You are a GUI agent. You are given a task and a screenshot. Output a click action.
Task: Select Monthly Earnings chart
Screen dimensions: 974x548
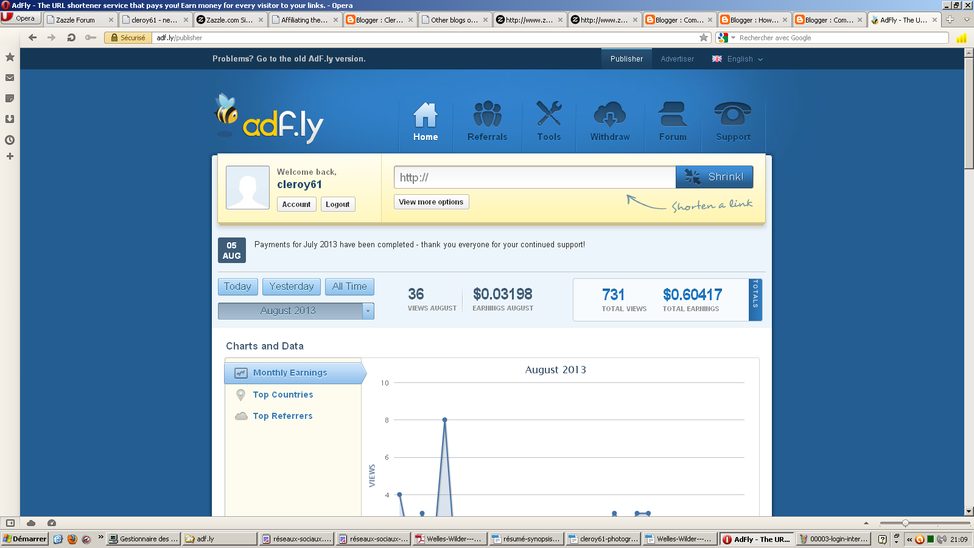click(295, 373)
